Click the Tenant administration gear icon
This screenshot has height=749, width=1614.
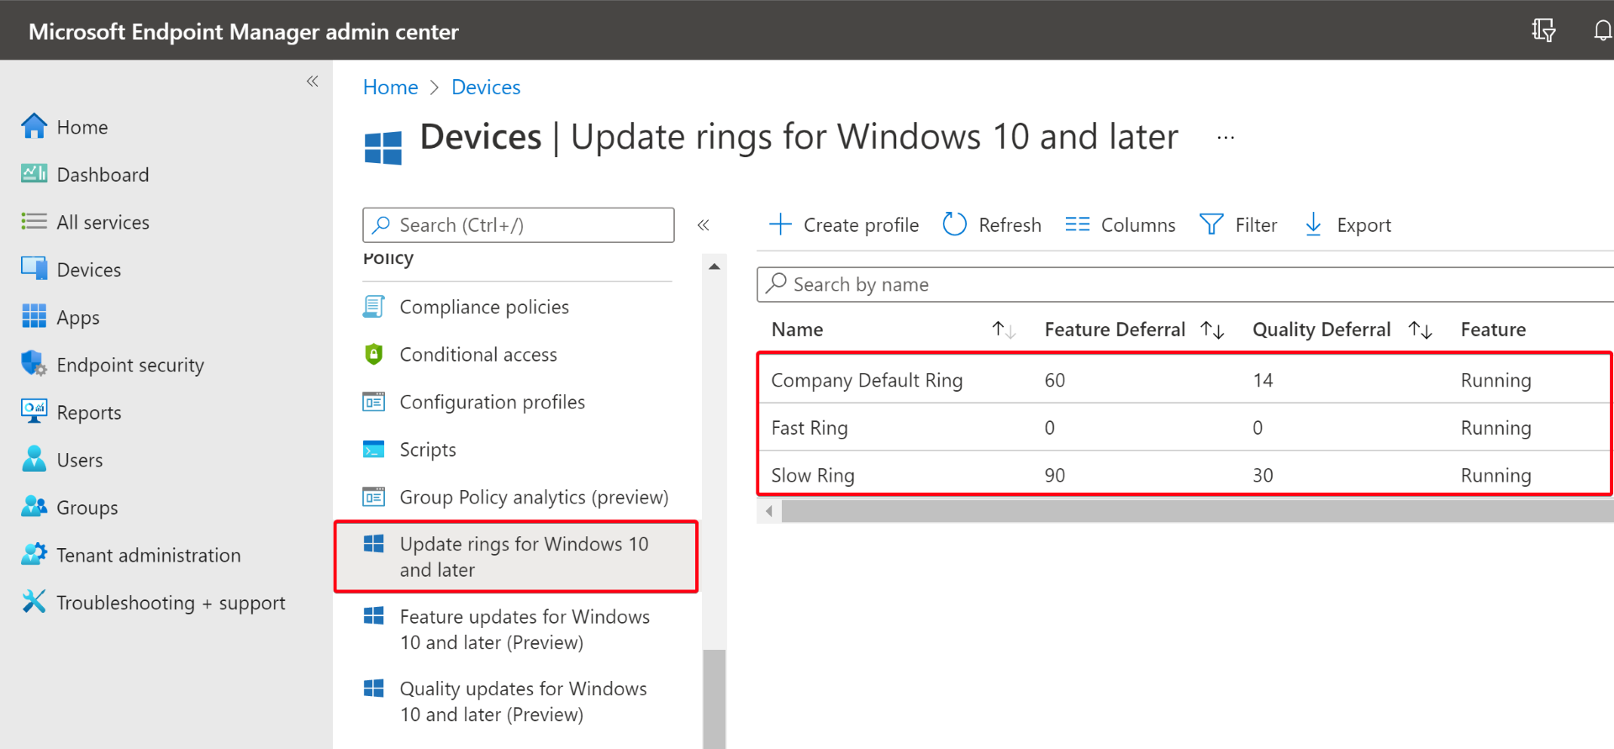[x=34, y=554]
